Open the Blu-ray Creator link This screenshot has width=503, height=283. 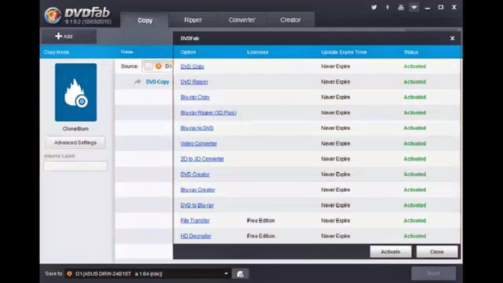tap(198, 190)
